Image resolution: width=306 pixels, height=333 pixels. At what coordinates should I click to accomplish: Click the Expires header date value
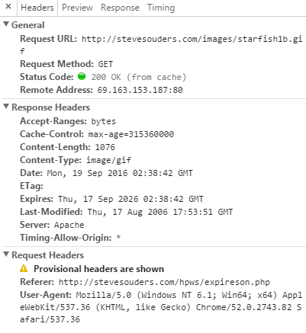(130, 199)
